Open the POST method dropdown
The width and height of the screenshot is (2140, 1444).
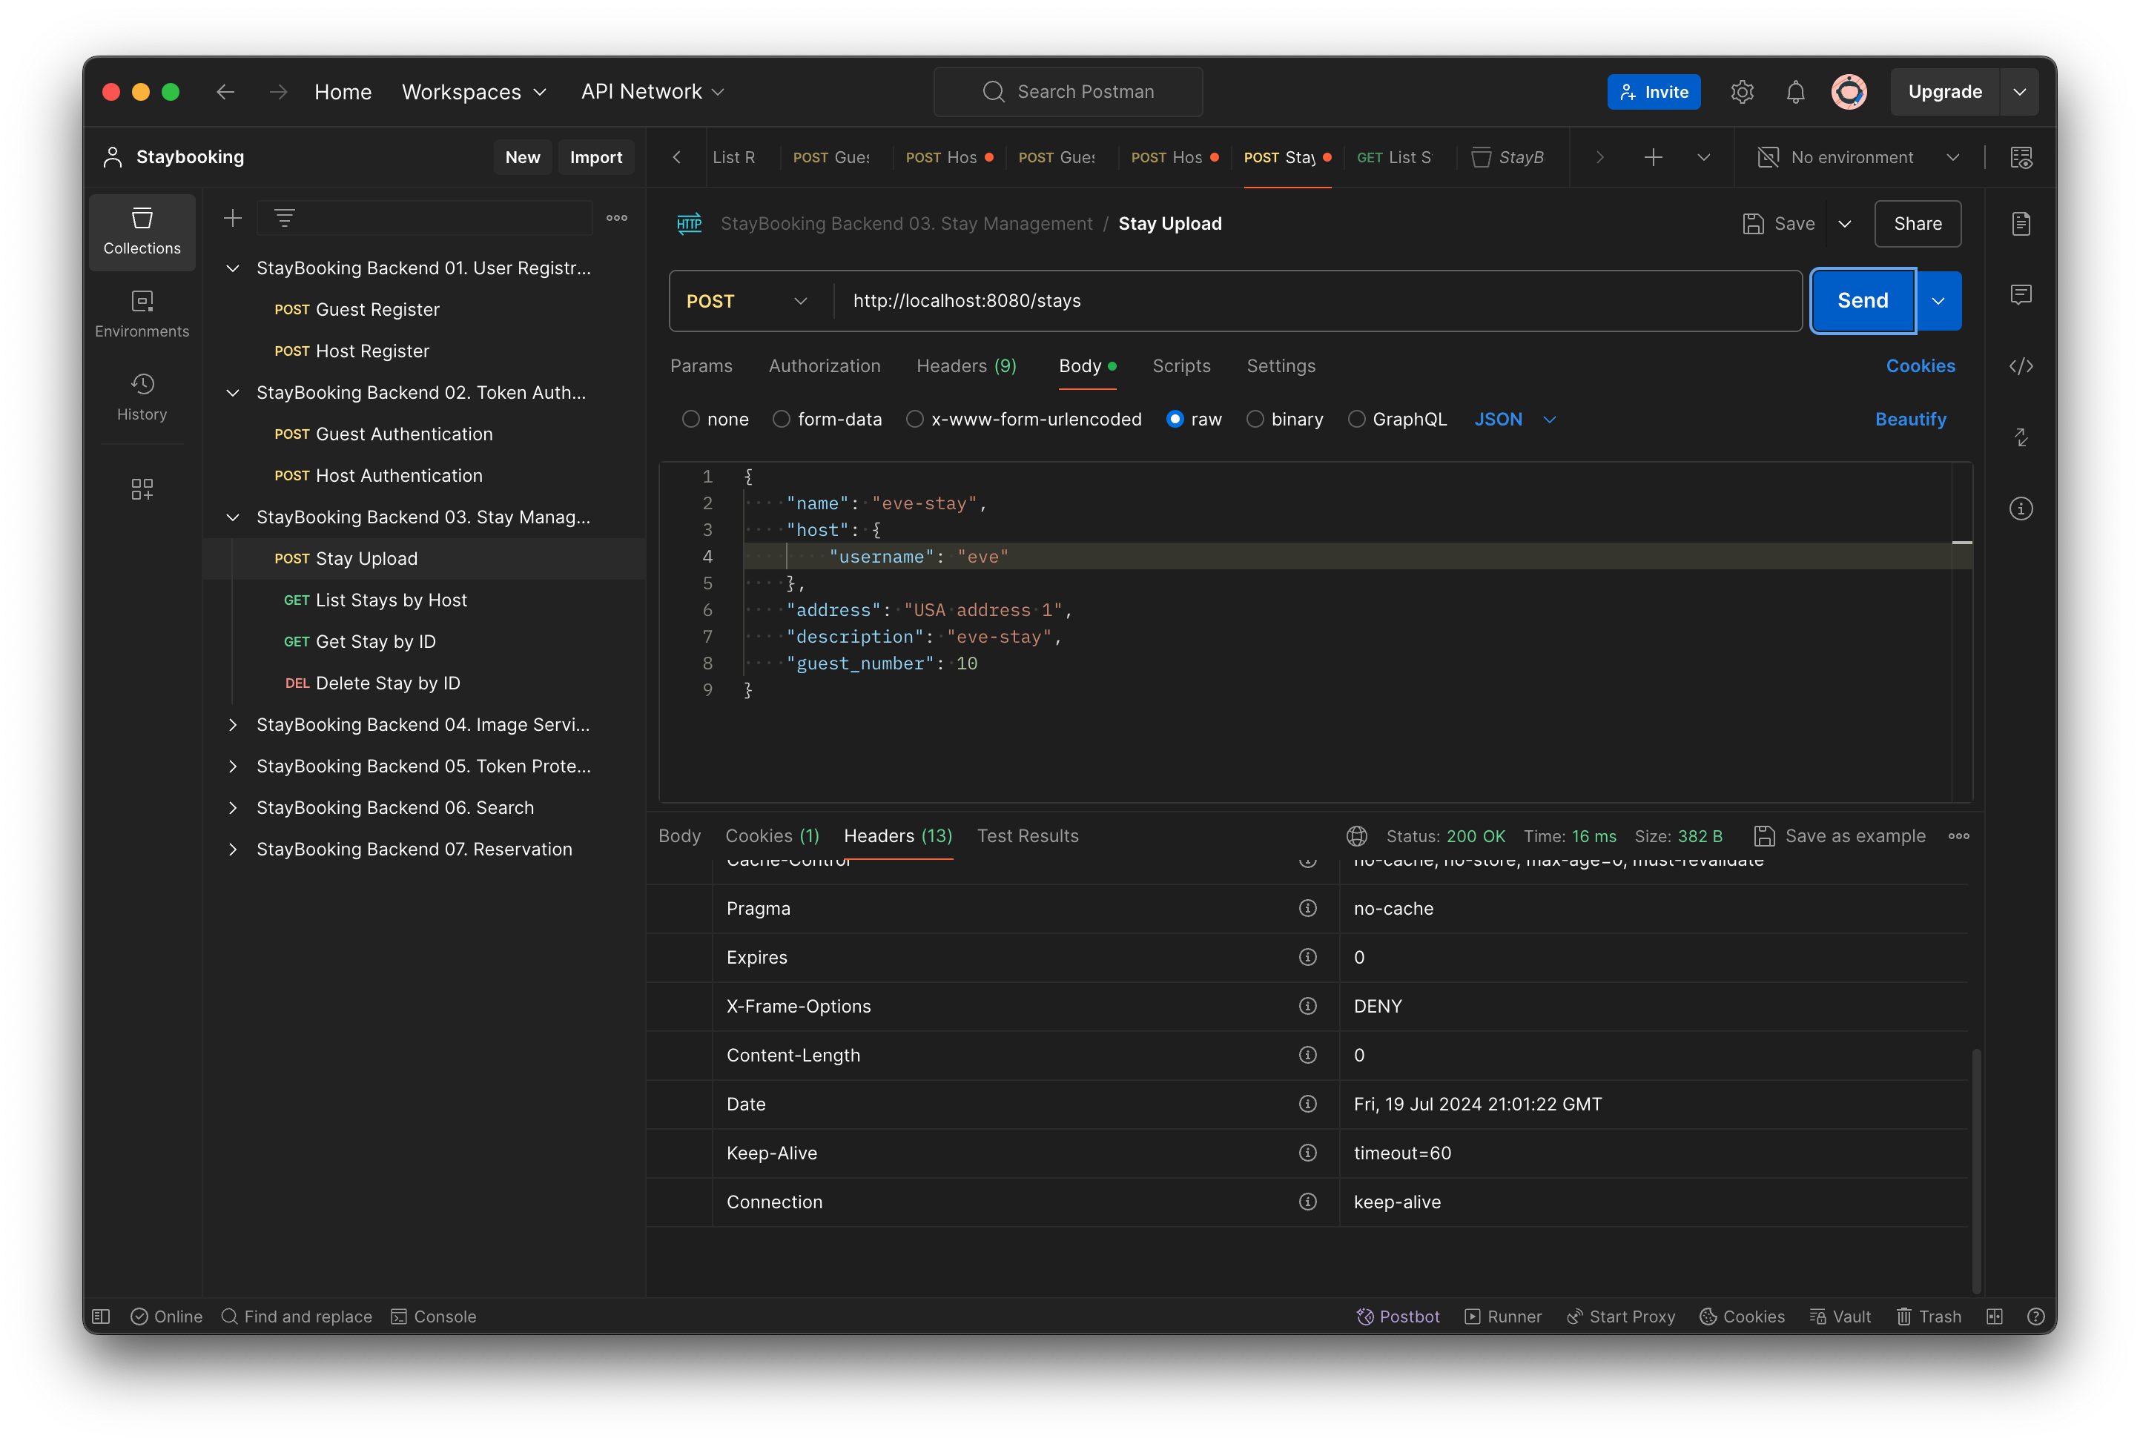point(747,301)
